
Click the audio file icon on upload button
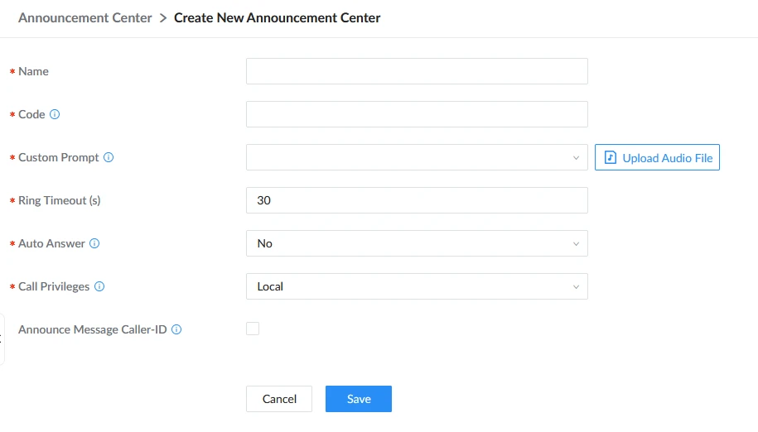[610, 157]
